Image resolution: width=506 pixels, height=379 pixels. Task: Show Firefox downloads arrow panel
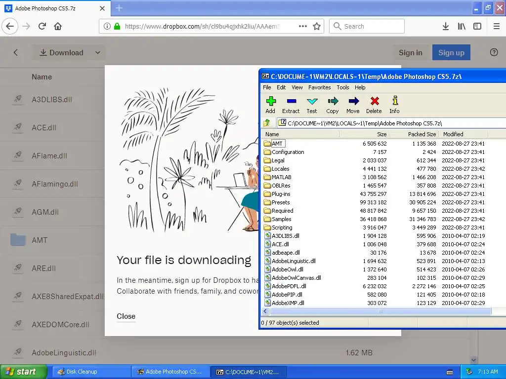coord(446,26)
